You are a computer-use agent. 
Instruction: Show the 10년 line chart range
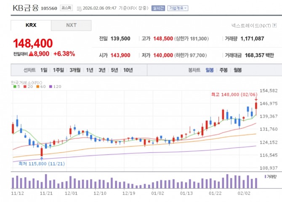[x=128, y=70]
